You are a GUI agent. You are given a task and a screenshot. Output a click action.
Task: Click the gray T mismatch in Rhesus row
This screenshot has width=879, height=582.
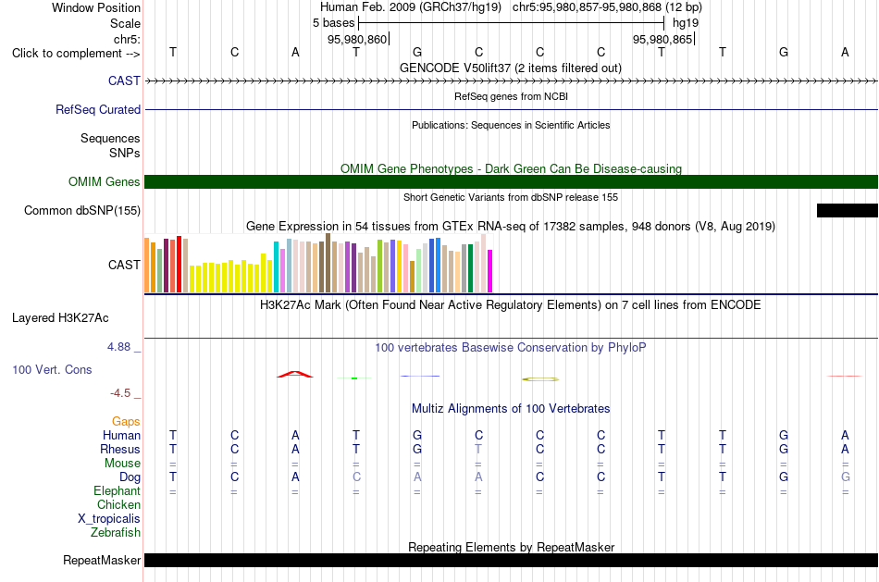pyautogui.click(x=478, y=449)
